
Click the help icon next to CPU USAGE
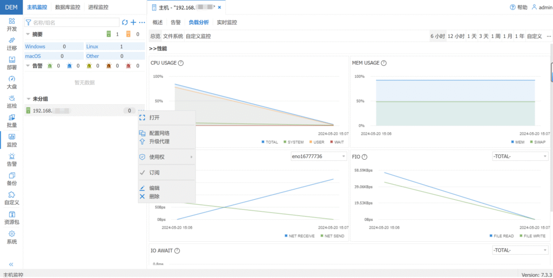tap(181, 63)
